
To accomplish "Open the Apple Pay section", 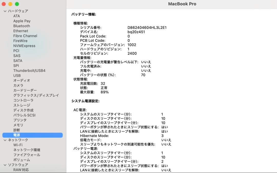I will tap(22, 21).
